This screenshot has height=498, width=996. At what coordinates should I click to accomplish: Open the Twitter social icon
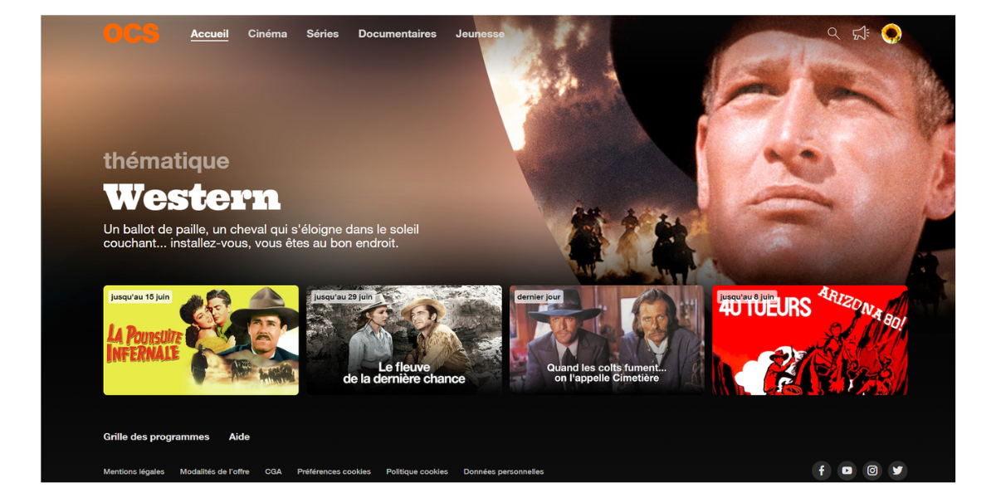897,471
